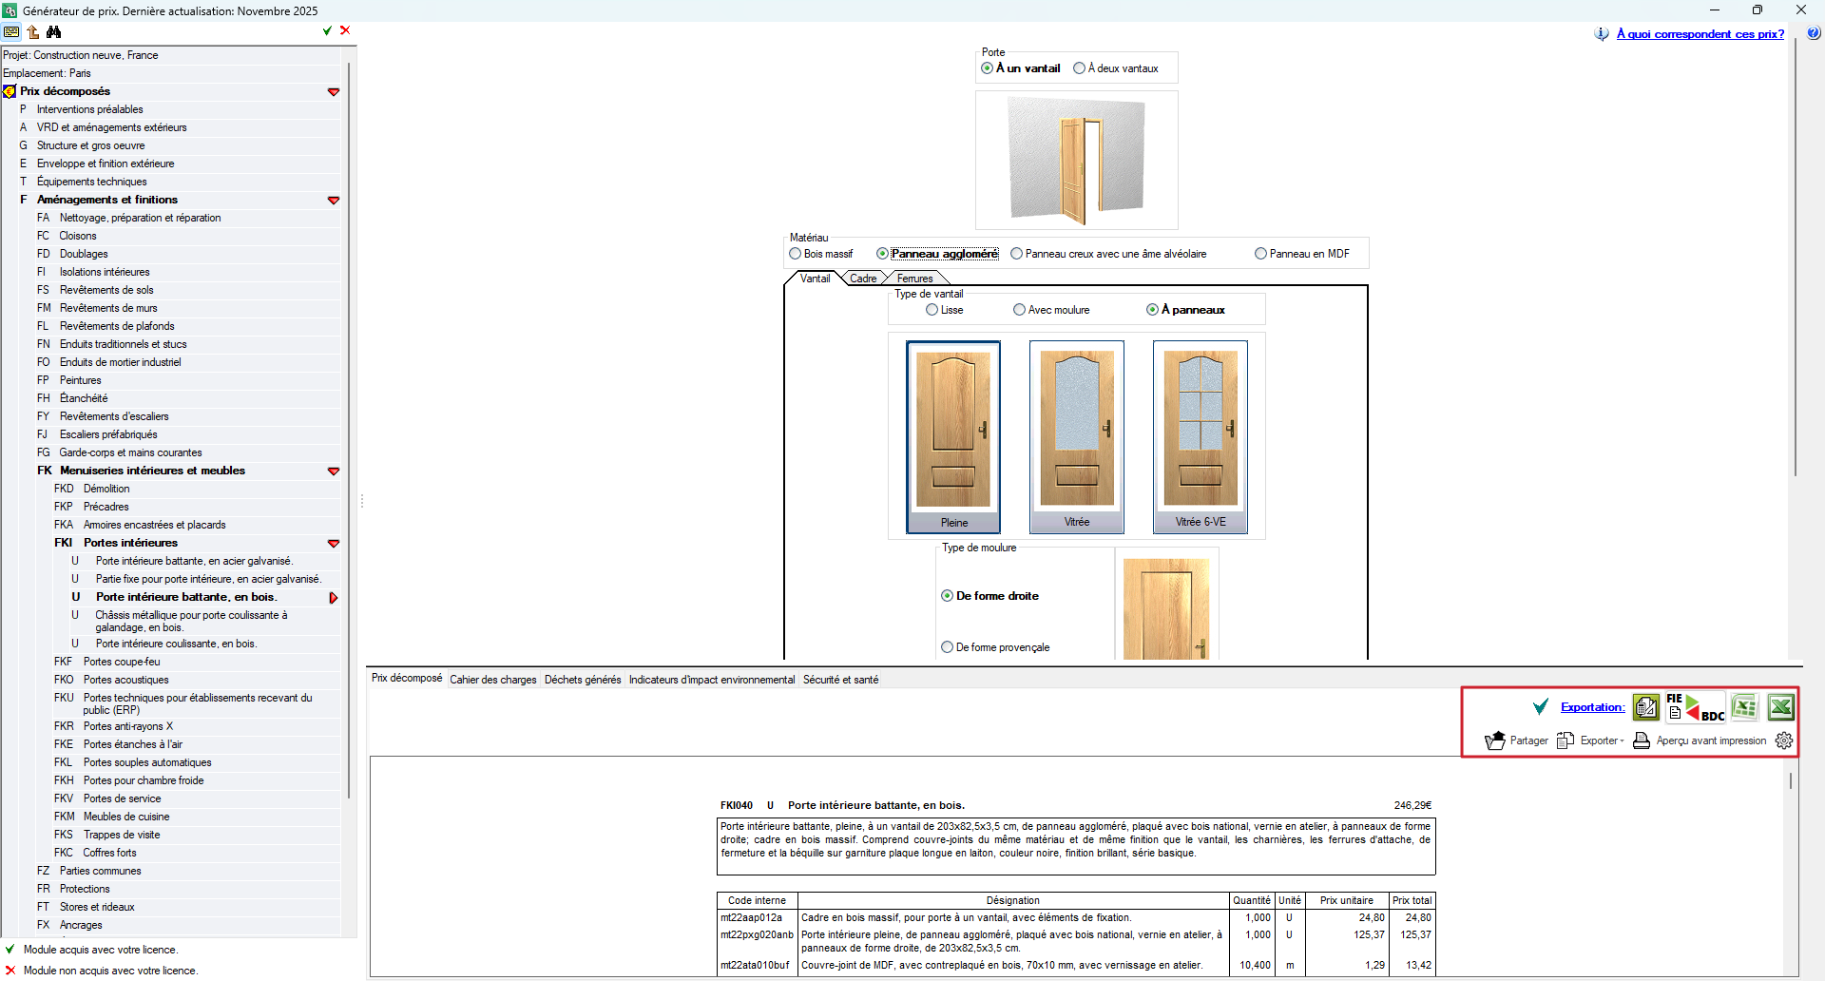This screenshot has height=981, width=1825.
Task: Click the printer icon for print preview
Action: point(1642,741)
